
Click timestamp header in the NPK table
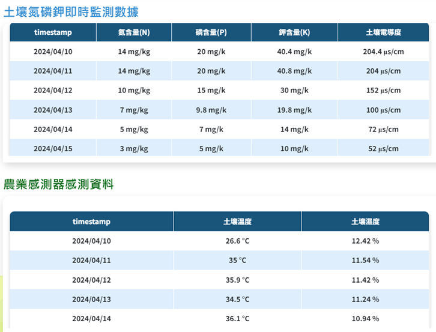point(53,32)
